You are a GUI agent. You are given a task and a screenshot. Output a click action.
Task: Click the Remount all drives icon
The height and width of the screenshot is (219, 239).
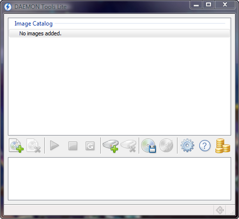[90, 146]
